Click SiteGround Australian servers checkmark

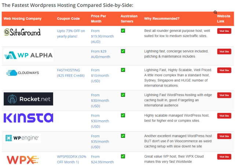123,30
